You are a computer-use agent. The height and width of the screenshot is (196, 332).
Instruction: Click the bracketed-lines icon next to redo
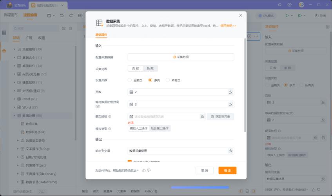coord(80,15)
